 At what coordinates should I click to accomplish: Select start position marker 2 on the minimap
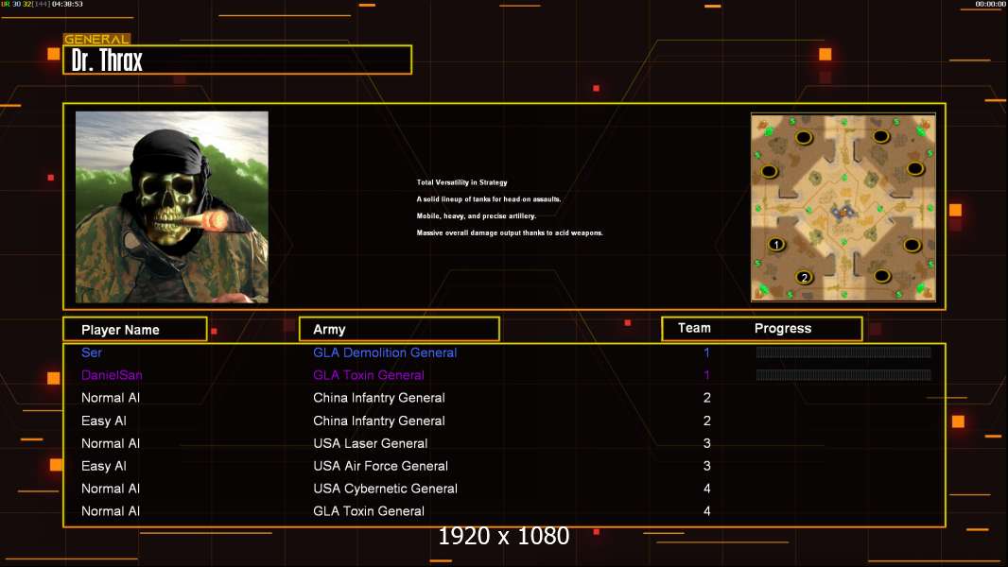pyautogui.click(x=804, y=277)
